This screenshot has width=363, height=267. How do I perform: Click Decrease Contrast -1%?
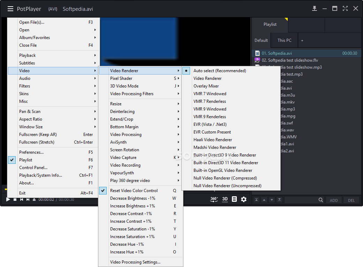[x=141, y=214]
